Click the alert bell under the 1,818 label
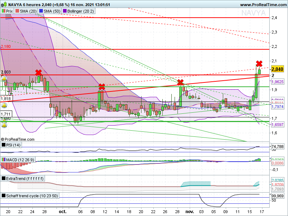 pyautogui.click(x=4, y=105)
